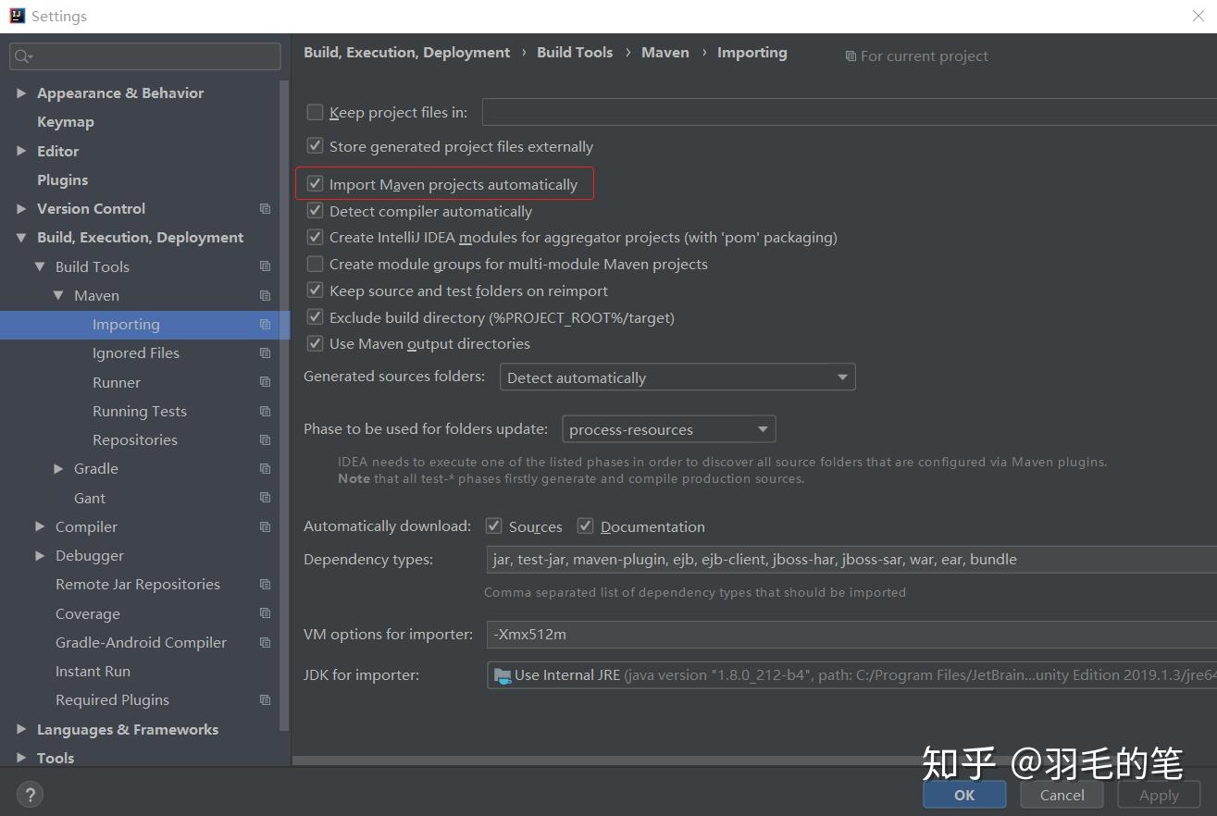Click the project-scope icon beside Repositories

pos(266,440)
